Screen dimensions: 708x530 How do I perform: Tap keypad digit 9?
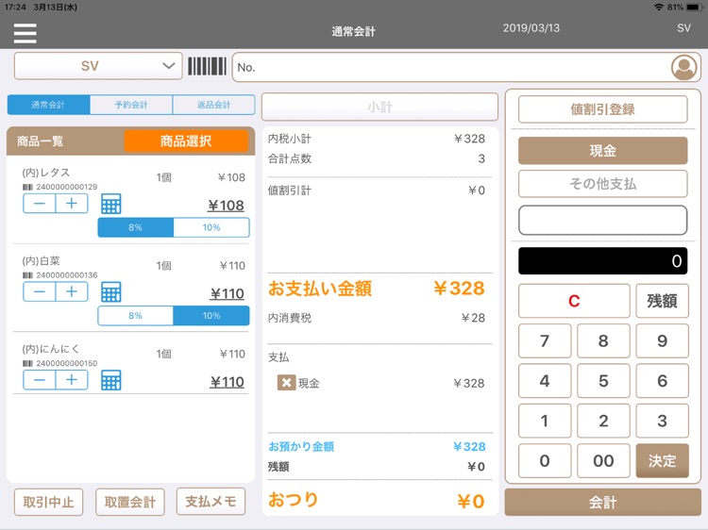click(662, 341)
